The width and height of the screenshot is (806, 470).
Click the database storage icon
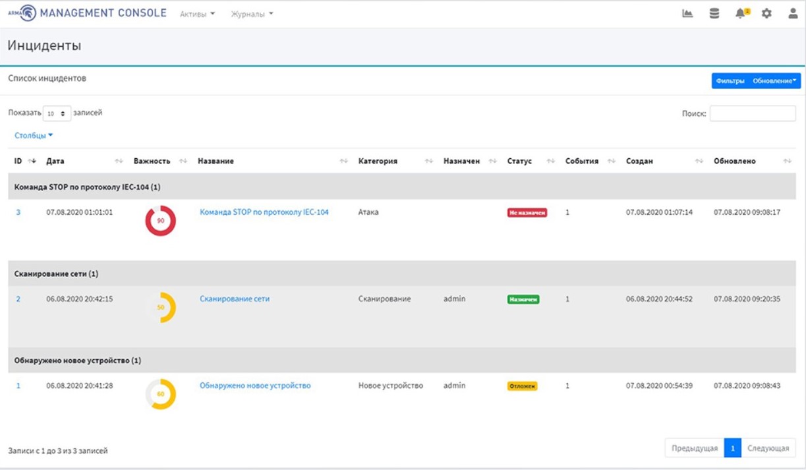click(x=714, y=13)
